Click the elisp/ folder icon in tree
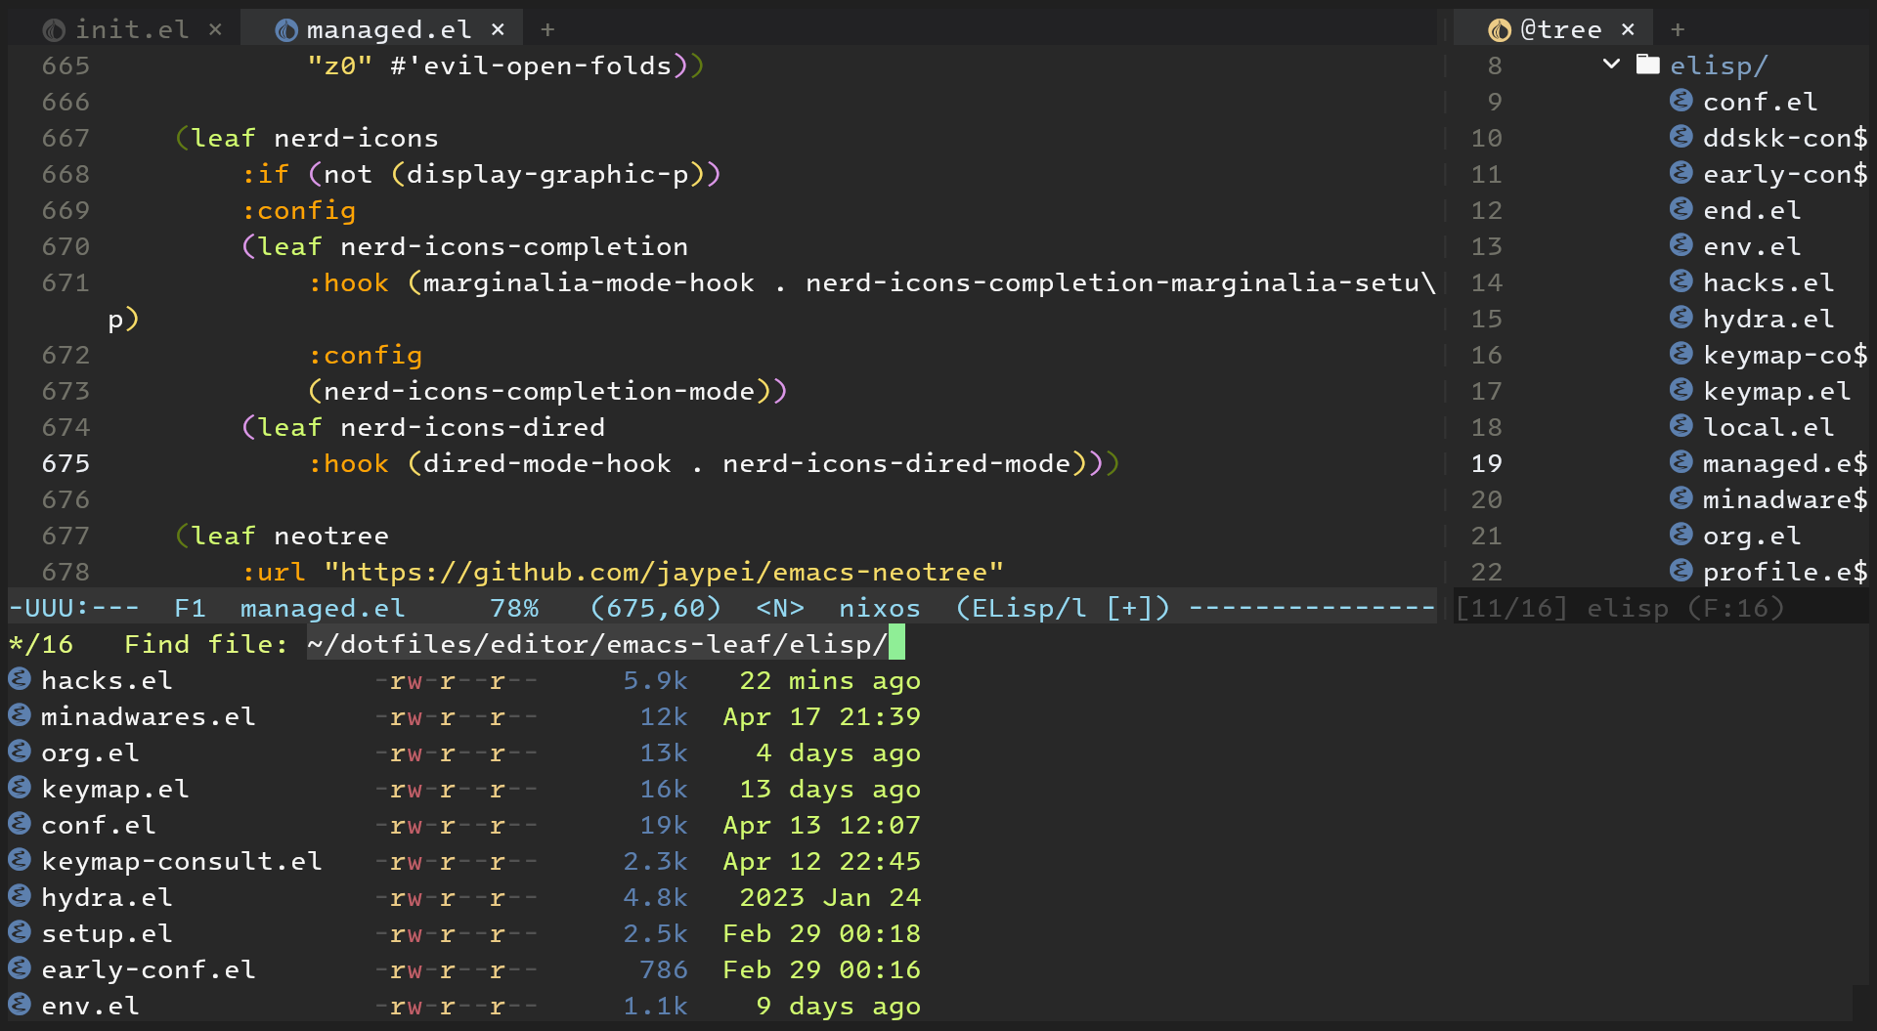This screenshot has height=1031, width=1877. 1648,64
